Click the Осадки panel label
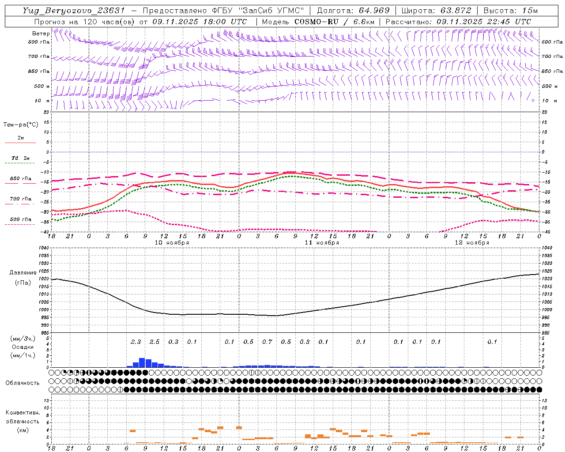This screenshot has height=452, width=565. (x=23, y=347)
